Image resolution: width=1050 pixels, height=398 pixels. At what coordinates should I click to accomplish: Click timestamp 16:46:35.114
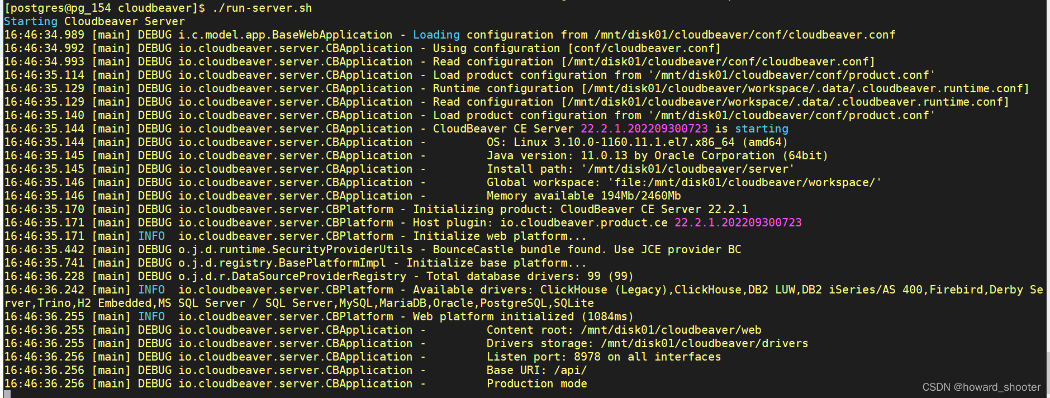pos(44,75)
